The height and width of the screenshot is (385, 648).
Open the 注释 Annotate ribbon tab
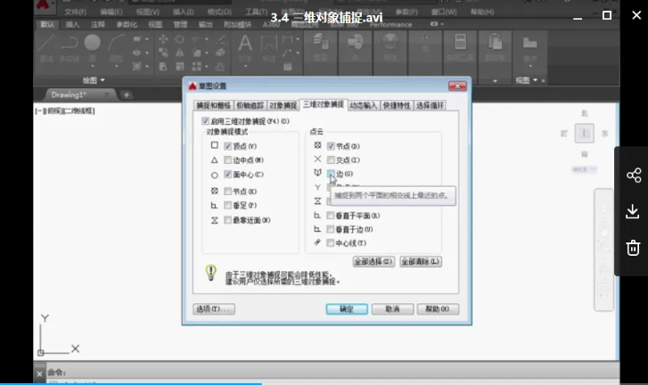[x=98, y=24]
